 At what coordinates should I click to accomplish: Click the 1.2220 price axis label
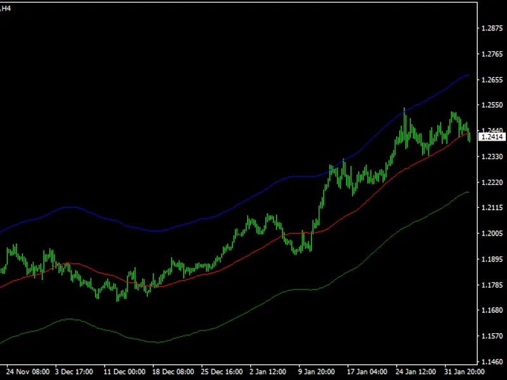coord(492,182)
